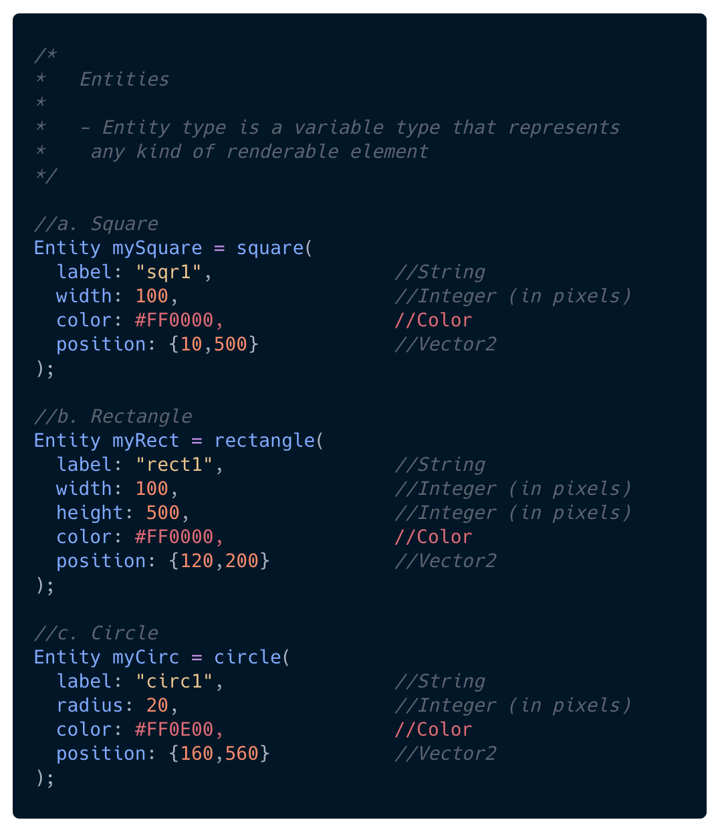Click the //a. Square comment

tap(96, 224)
